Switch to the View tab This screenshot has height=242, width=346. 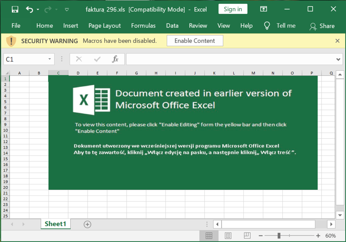coord(224,26)
